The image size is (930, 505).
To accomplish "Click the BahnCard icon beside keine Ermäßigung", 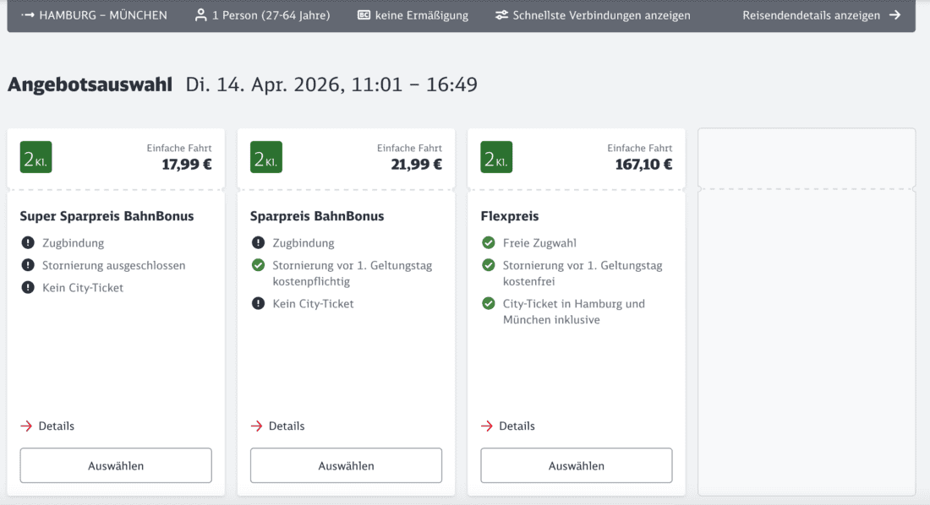I will point(364,15).
